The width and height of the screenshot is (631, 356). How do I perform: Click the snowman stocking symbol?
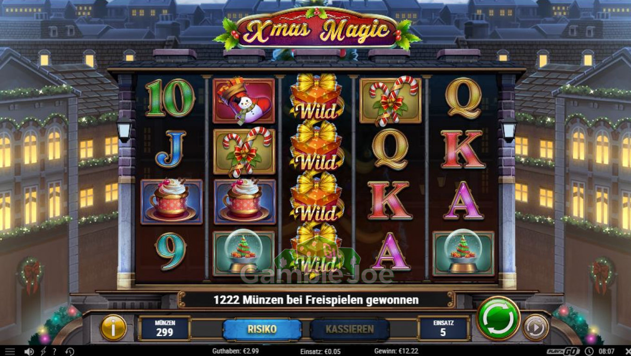click(x=243, y=101)
